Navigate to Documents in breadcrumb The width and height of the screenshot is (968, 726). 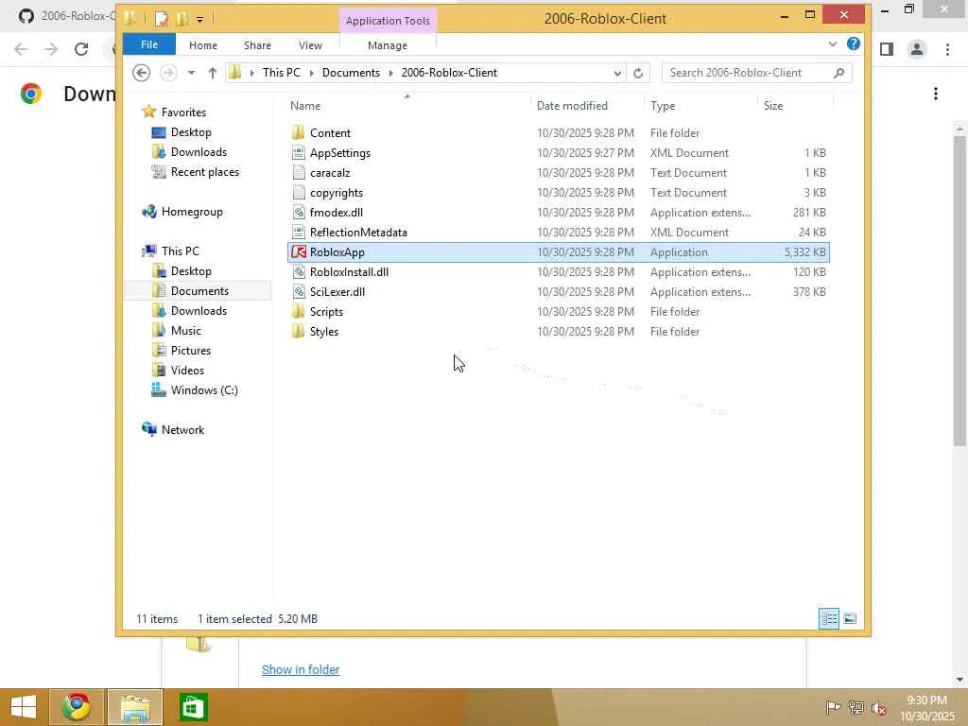point(351,73)
